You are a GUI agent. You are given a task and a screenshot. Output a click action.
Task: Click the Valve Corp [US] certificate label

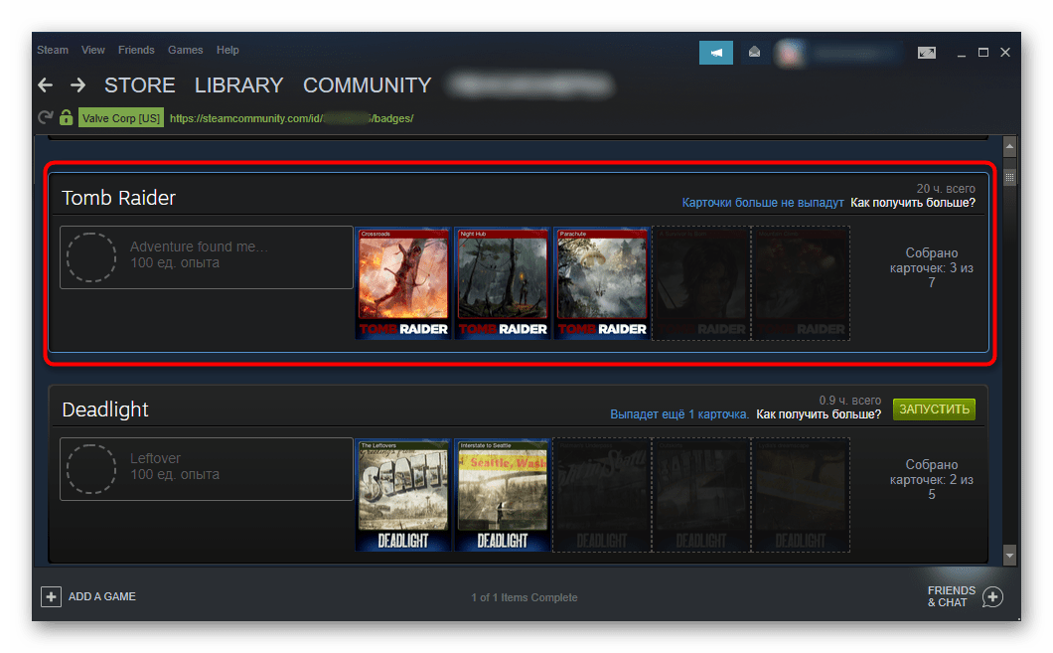[x=121, y=118]
